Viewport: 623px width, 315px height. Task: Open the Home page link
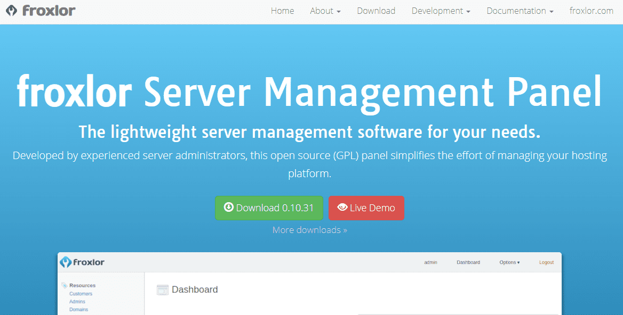pos(283,11)
